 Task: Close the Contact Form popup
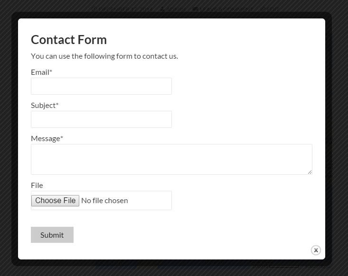(x=316, y=250)
